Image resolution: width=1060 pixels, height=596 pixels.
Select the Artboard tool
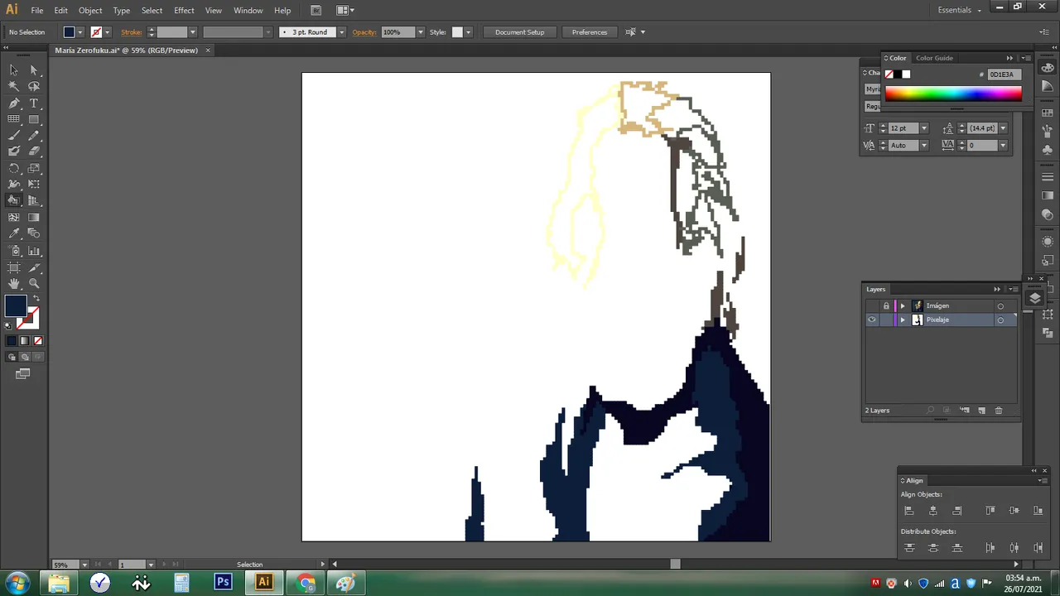click(x=14, y=267)
